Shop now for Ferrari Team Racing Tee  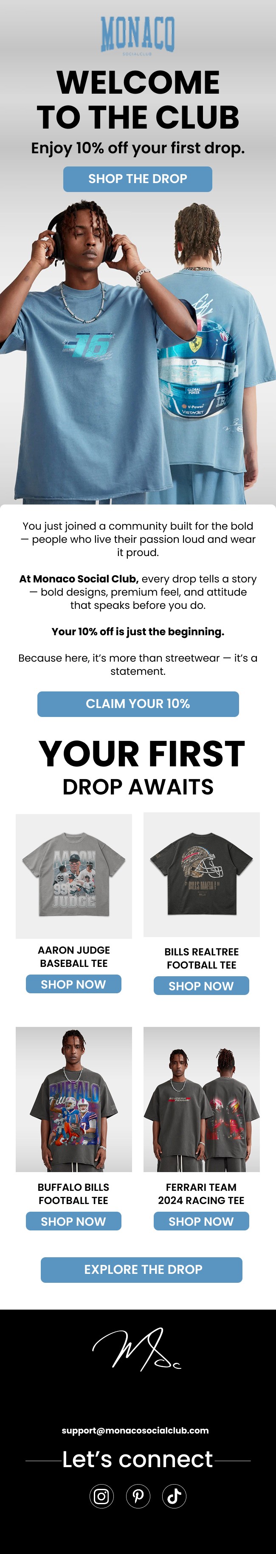(x=201, y=1221)
